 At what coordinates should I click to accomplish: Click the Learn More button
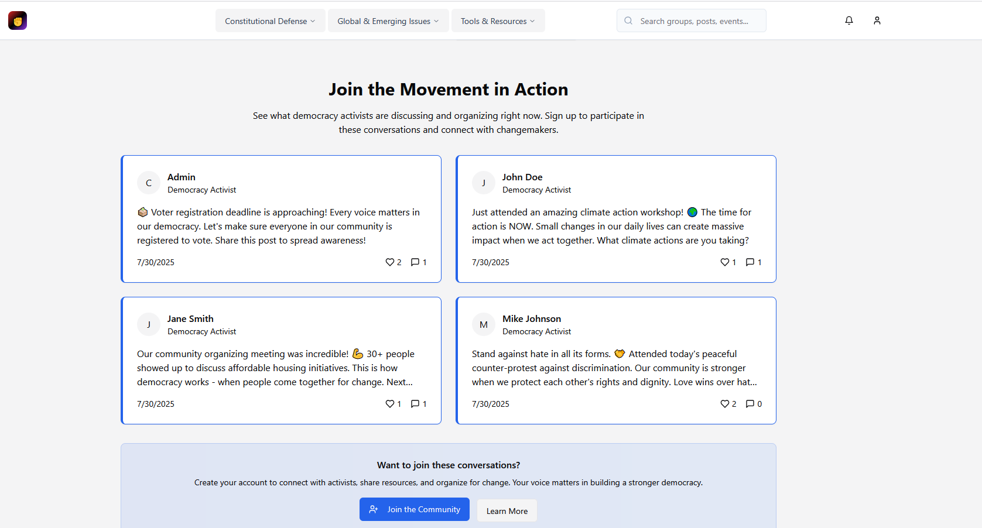coord(507,510)
